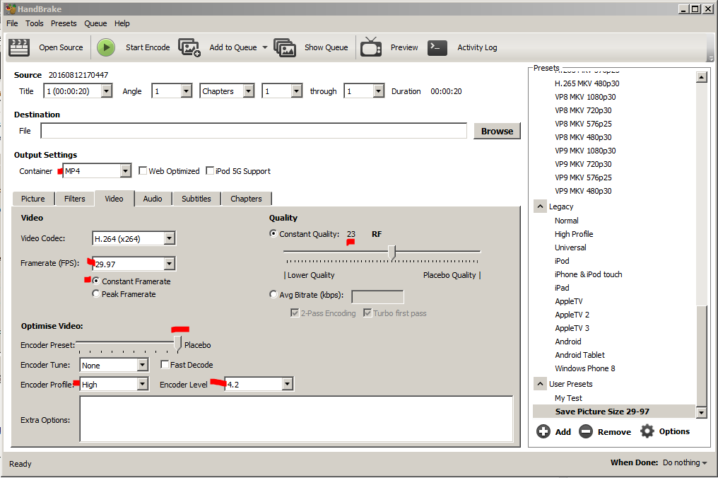Click the minus icon to remove preset
The height and width of the screenshot is (478, 718).
pyautogui.click(x=586, y=431)
